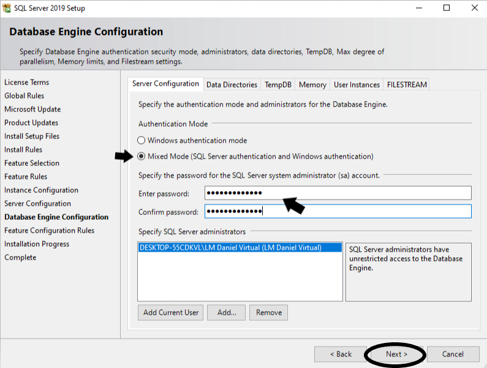This screenshot has width=487, height=368.
Task: Click Complete in the step list
Action: click(x=20, y=257)
